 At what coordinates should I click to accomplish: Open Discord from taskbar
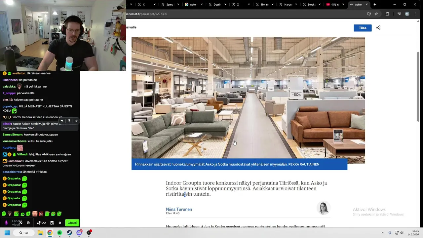pos(79,233)
